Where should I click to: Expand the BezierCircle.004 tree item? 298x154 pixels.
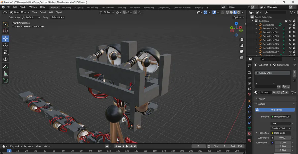point(256,40)
